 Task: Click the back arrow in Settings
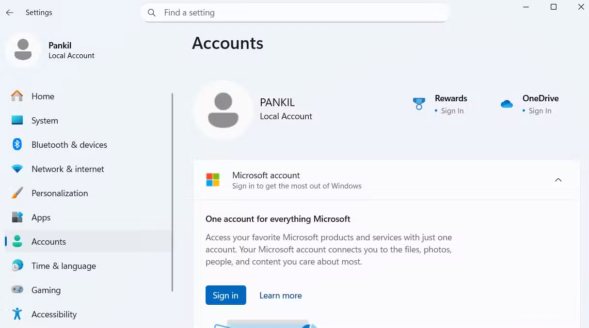10,13
